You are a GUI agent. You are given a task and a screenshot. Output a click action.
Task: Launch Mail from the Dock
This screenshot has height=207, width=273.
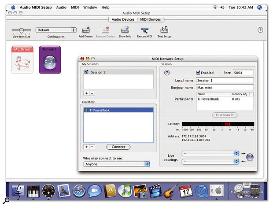pos(64,191)
